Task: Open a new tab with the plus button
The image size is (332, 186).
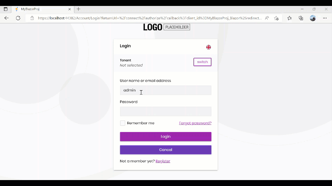Action: (78, 9)
